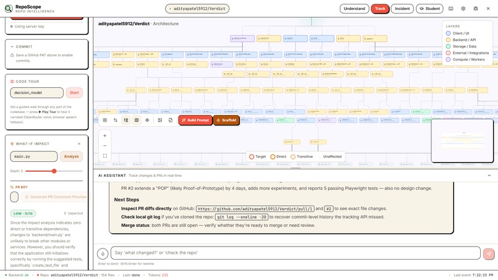Select the Direct impact legend marker

click(272, 156)
